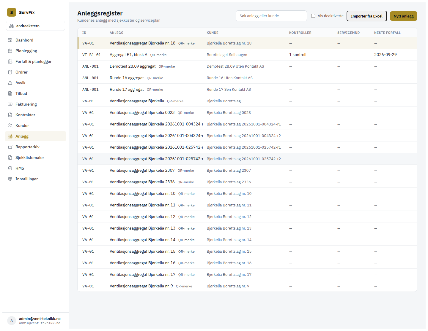Screen dimensions: 428x331
Task: Click the Planlegging calendar icon
Action: pyautogui.click(x=10, y=51)
